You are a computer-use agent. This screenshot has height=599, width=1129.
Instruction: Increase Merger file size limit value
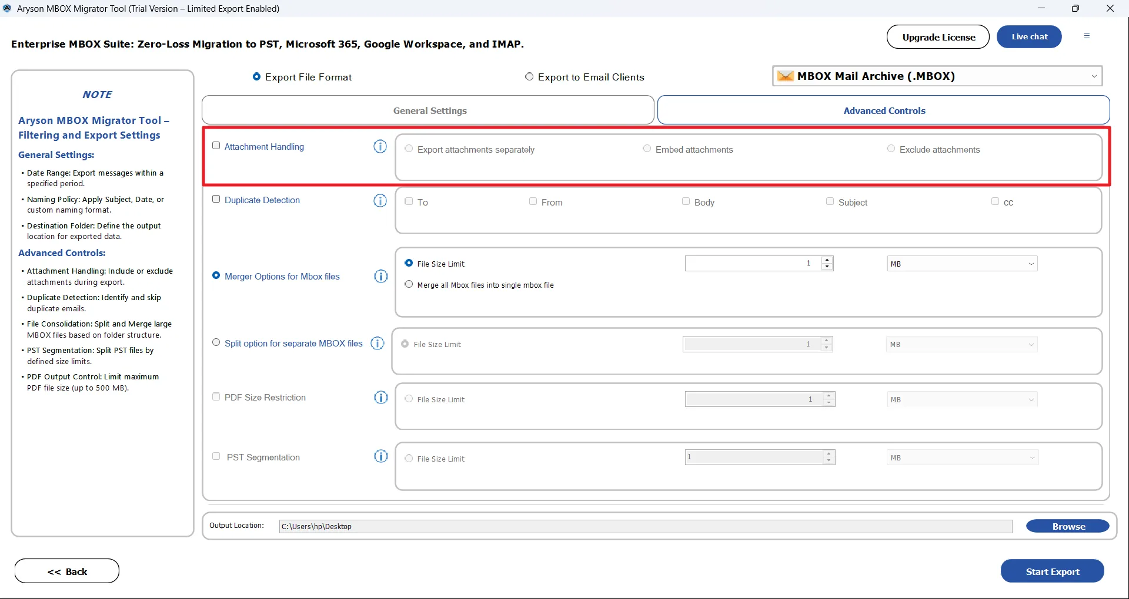pyautogui.click(x=827, y=260)
